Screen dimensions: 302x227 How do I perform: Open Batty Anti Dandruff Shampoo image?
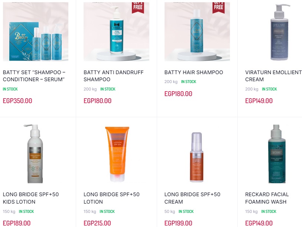pyautogui.click(x=116, y=32)
